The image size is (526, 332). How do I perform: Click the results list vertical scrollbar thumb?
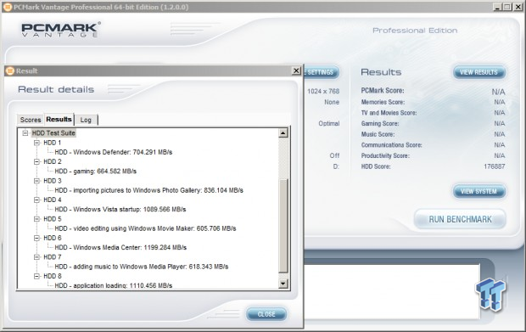pos(283,226)
